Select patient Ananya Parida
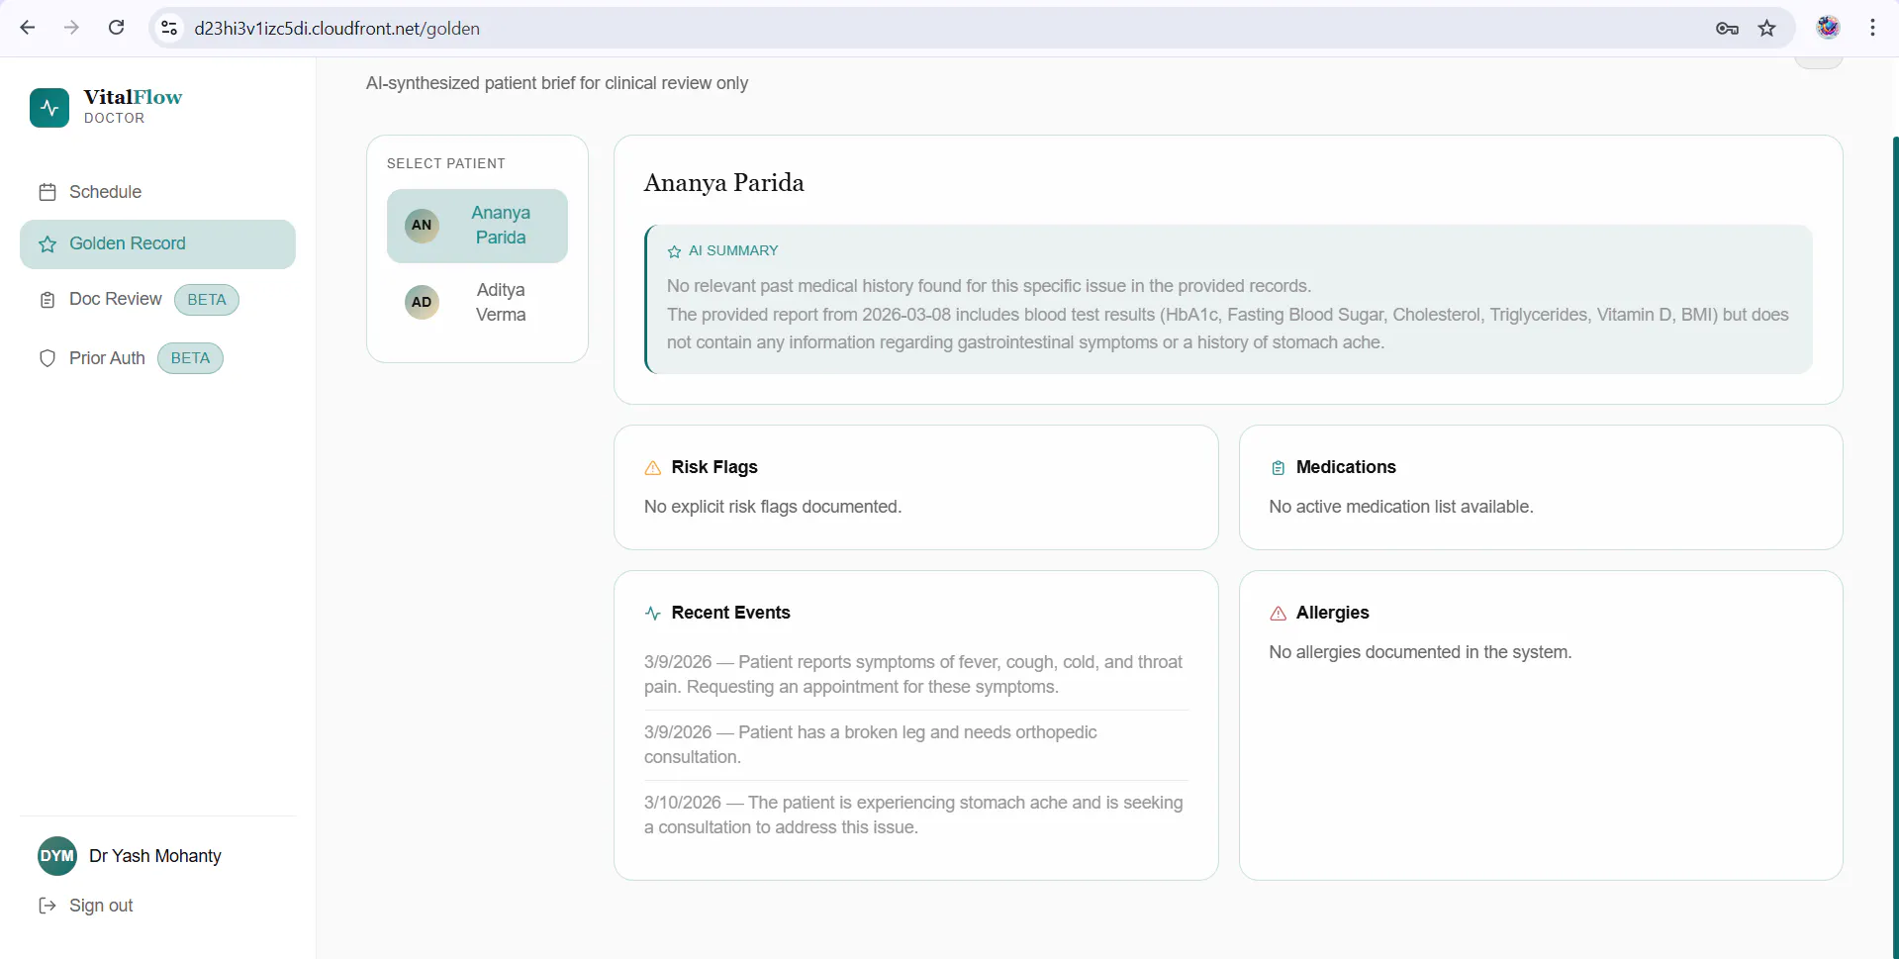Image resolution: width=1899 pixels, height=959 pixels. coord(477,226)
